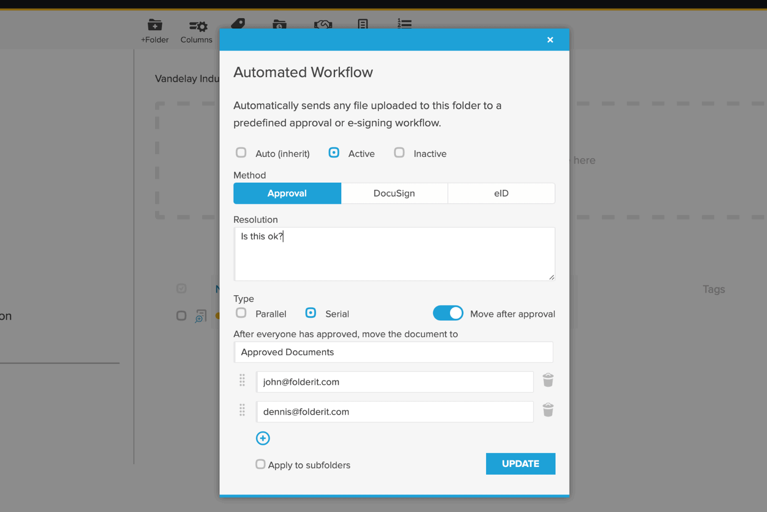Add another approver with plus icon
The height and width of the screenshot is (512, 767).
coord(263,438)
